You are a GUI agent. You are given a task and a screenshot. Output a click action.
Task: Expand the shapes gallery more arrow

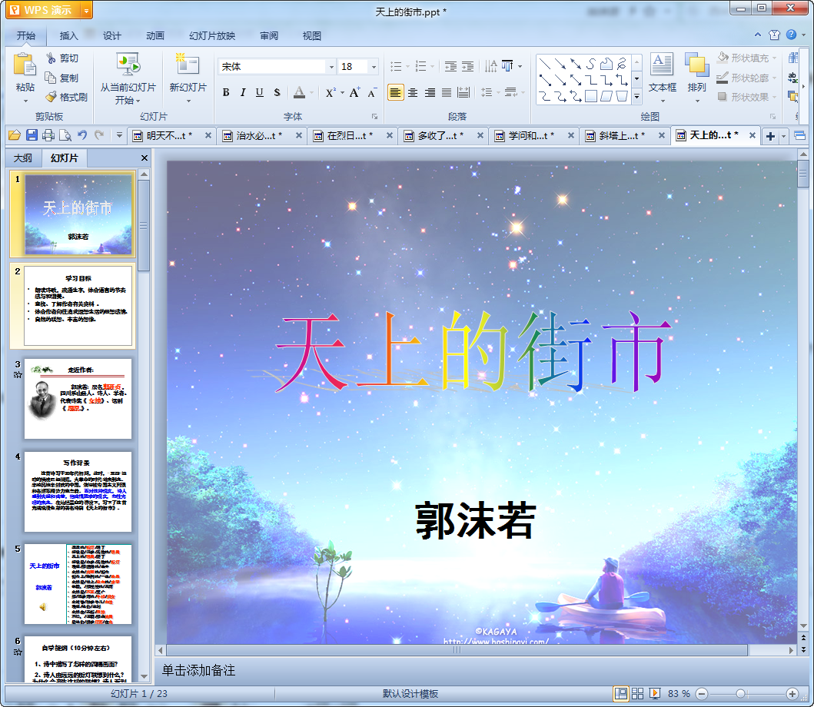[x=636, y=97]
